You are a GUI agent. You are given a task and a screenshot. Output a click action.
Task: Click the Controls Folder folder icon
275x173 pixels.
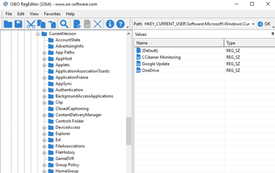coord(51,121)
